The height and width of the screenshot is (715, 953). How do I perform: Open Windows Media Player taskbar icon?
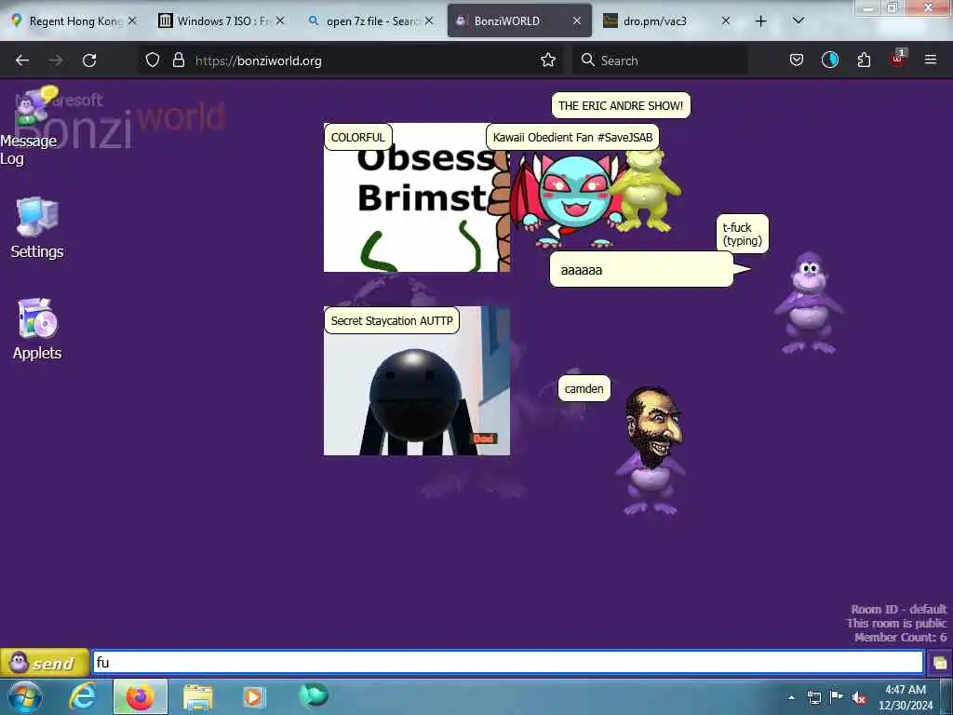[x=253, y=696]
